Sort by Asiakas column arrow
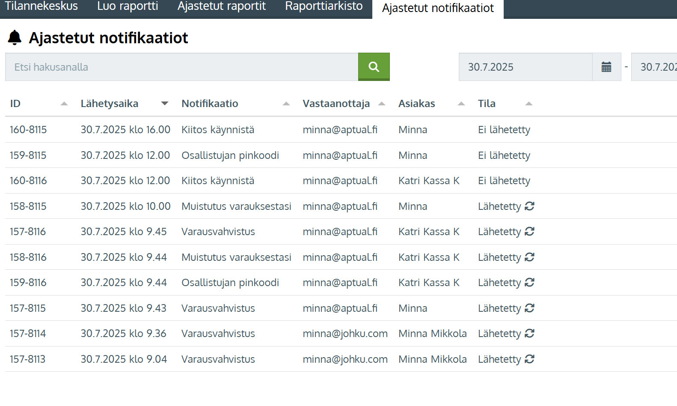The width and height of the screenshot is (677, 406). (x=461, y=104)
